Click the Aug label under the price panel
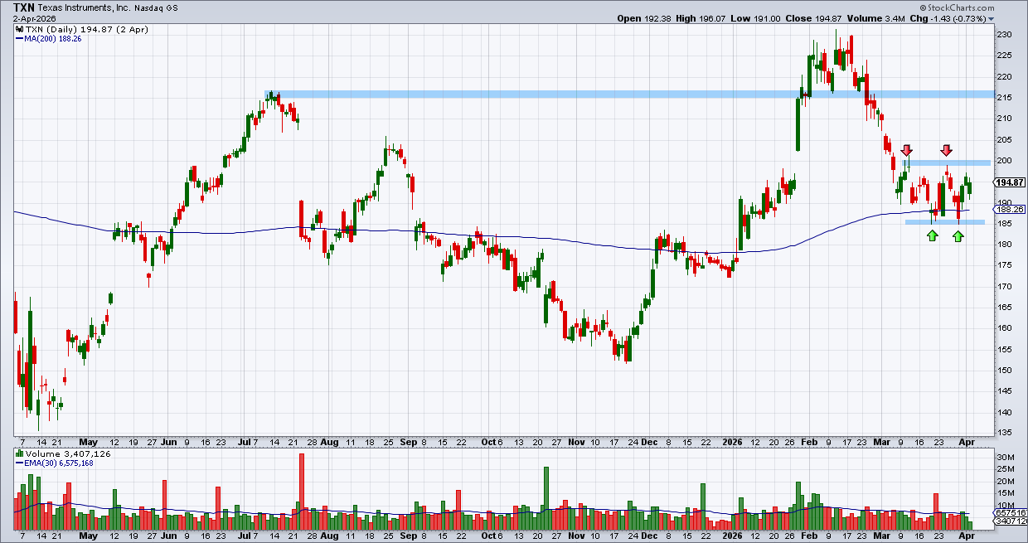The image size is (1028, 543). (329, 443)
